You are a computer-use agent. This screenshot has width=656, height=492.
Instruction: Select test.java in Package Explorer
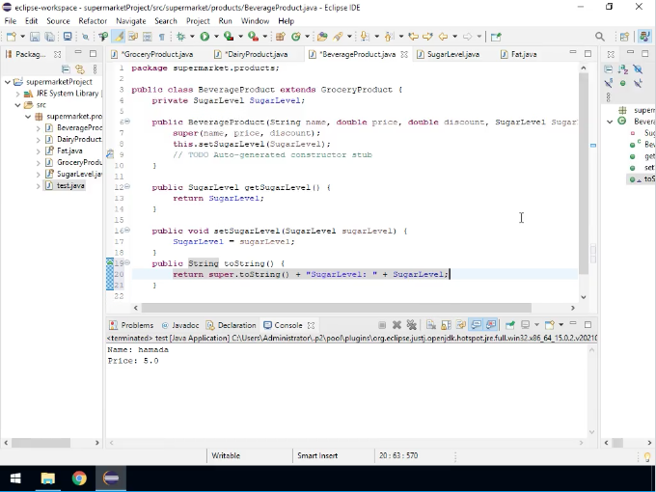coord(69,185)
